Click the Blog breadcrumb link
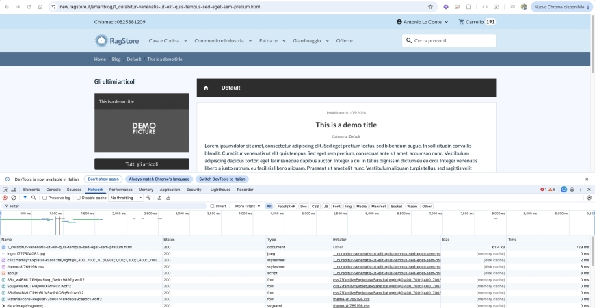Screen dimensions: 595x308 [116, 60]
